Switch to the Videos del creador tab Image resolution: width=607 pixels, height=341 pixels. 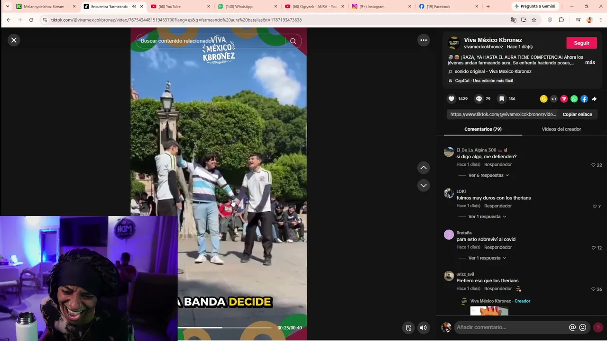coord(561,129)
